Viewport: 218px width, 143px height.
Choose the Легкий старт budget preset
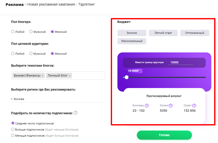pyautogui.click(x=163, y=33)
